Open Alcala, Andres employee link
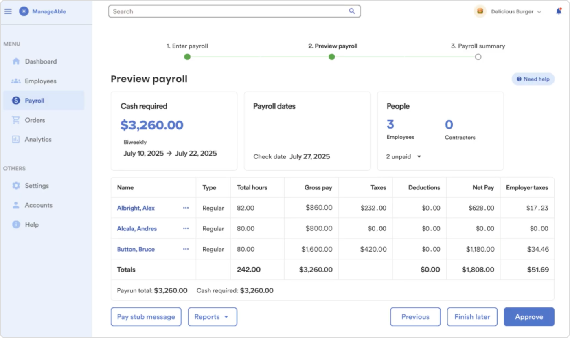 coord(137,229)
